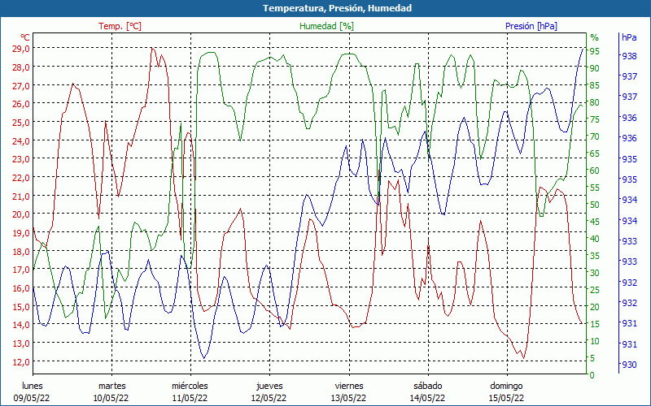Click the '28,0' temperature axis value
651x406 pixels.
coord(21,67)
